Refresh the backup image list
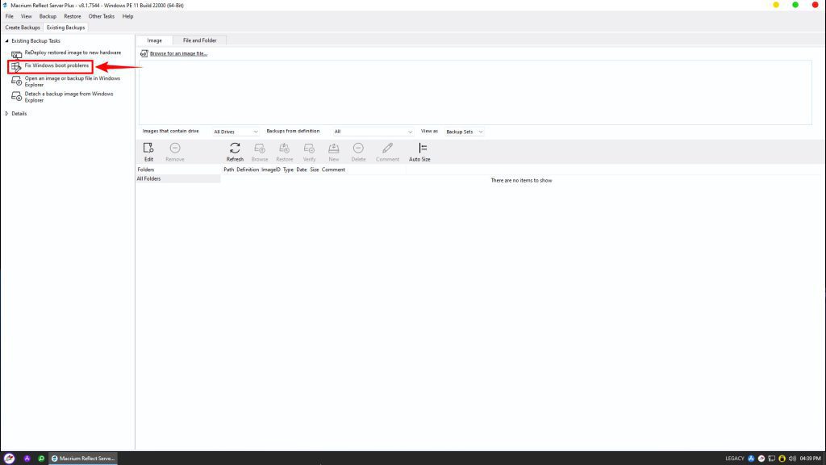This screenshot has height=465, width=826. click(x=235, y=152)
